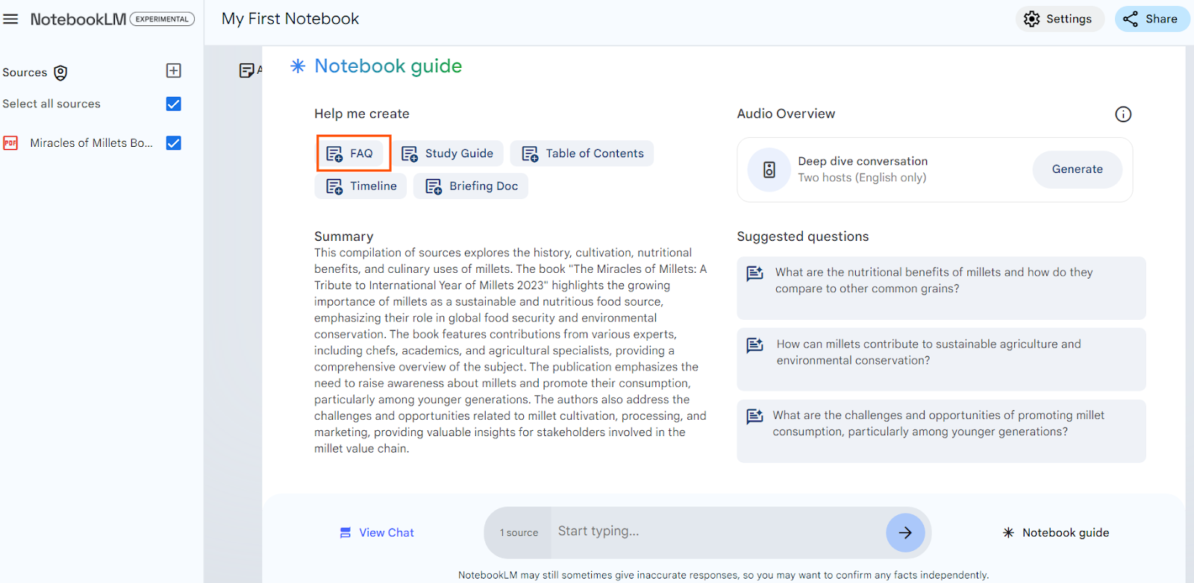
Task: Ask about nutritional benefits of millets question
Action: click(x=941, y=288)
